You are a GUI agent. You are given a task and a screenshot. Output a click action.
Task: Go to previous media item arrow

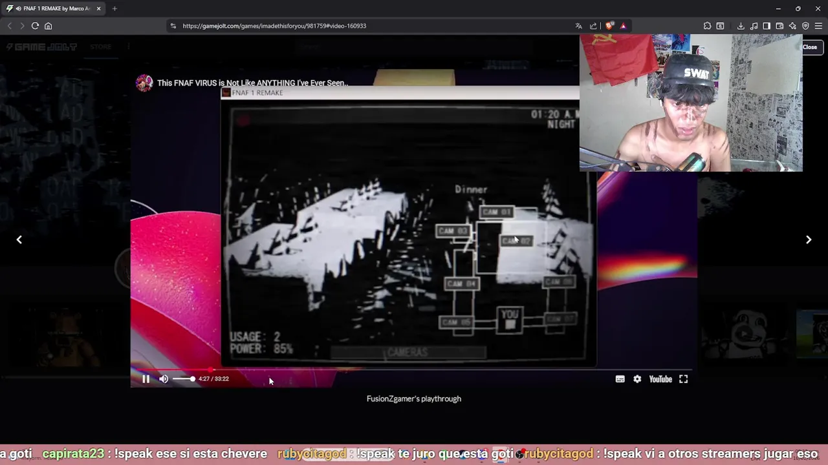[x=19, y=240]
